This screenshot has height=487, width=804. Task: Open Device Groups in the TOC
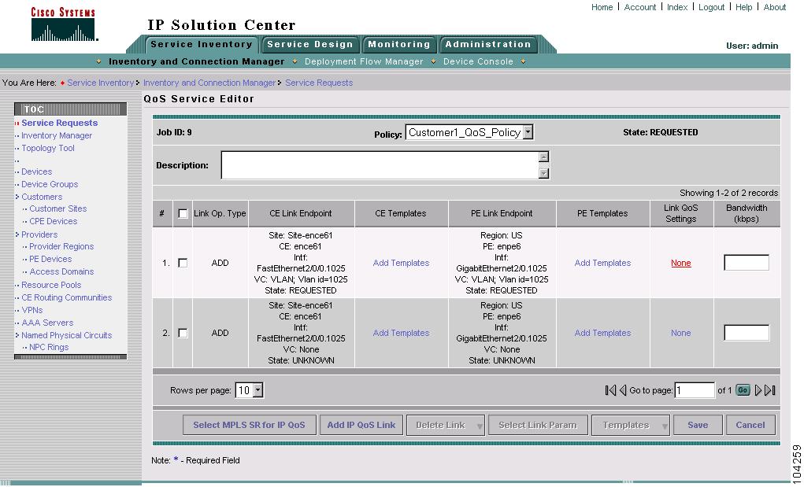[x=50, y=184]
